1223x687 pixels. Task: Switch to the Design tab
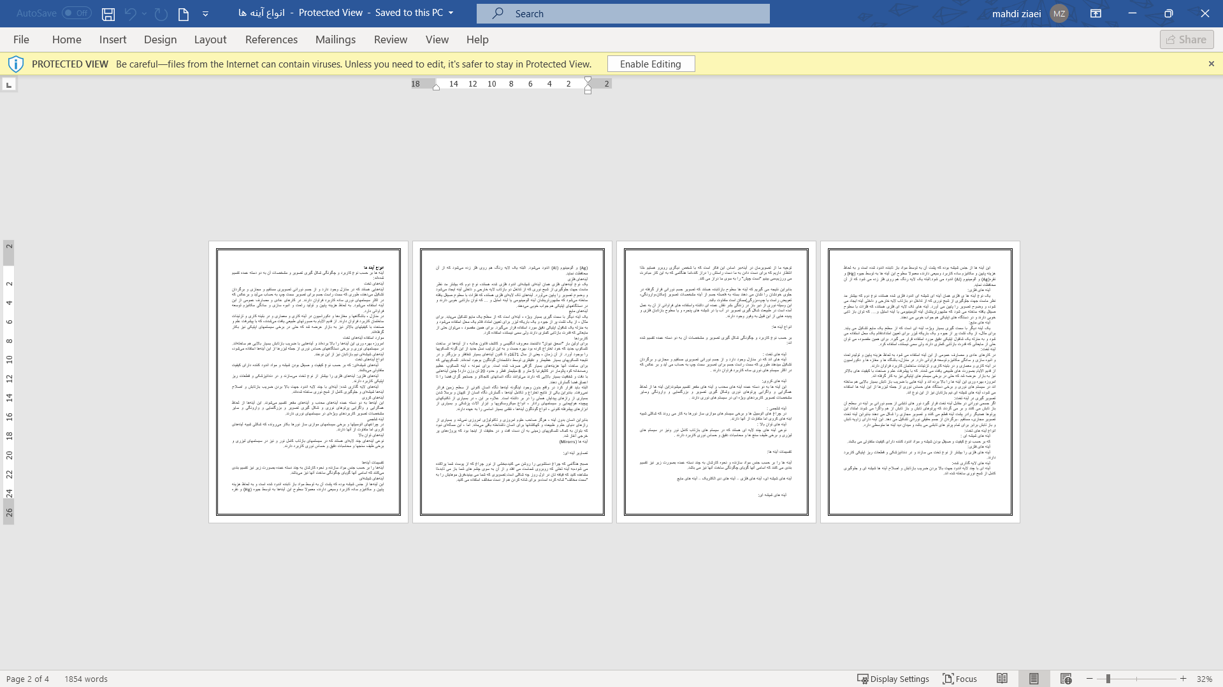click(x=161, y=39)
